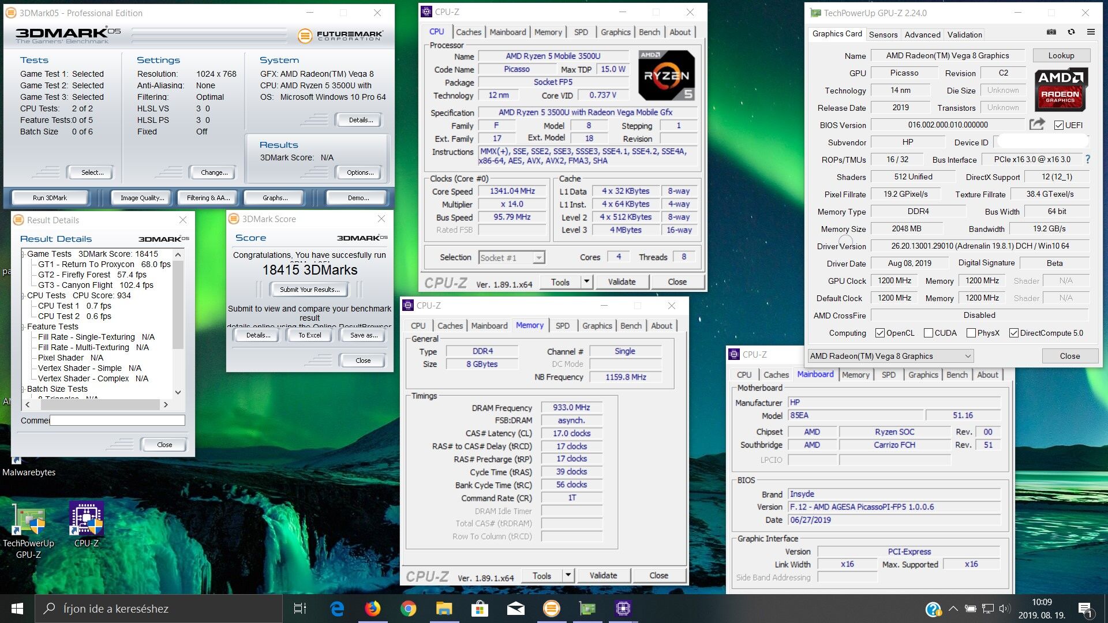Click the Filtering & AA button

tap(208, 198)
